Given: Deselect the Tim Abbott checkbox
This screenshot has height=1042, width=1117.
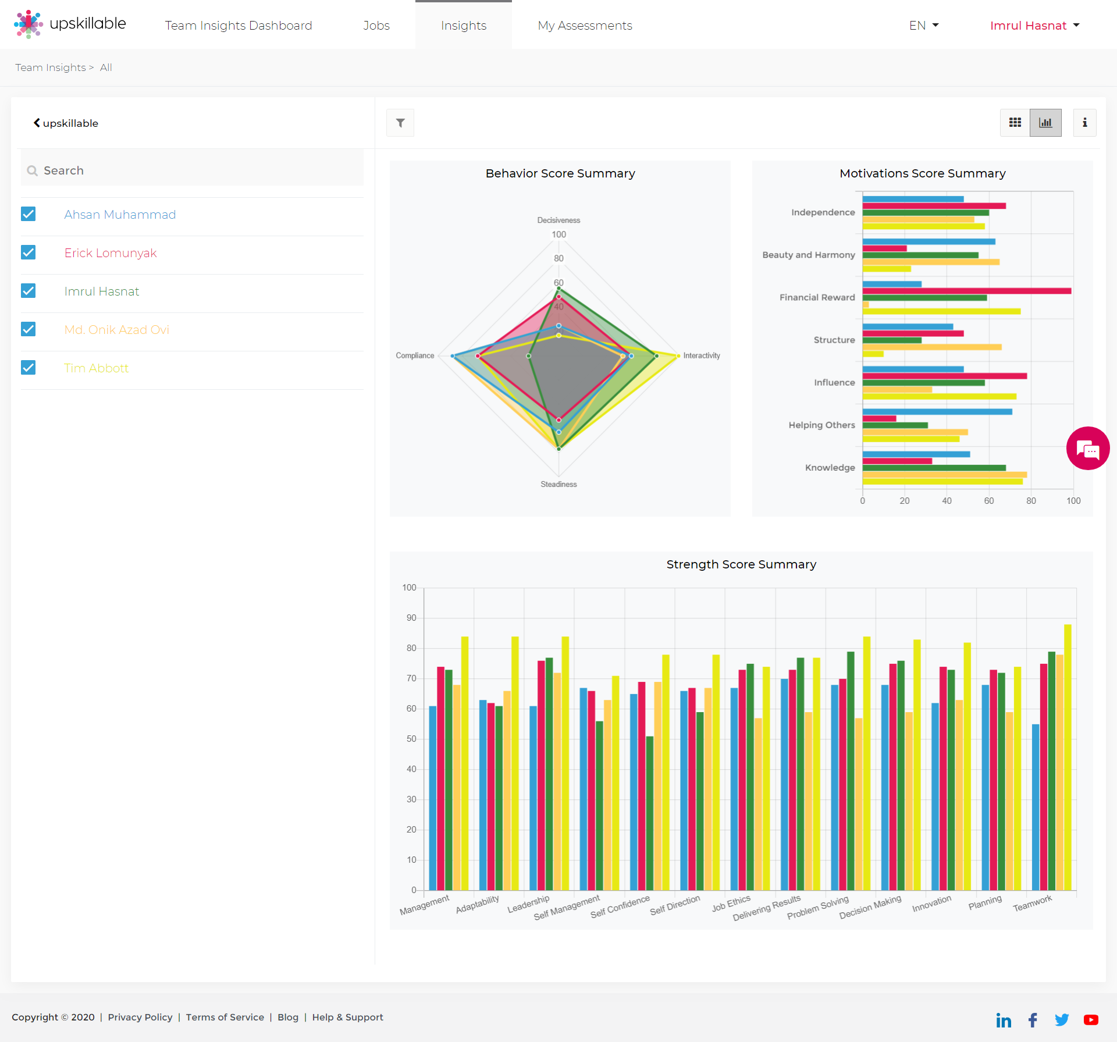Looking at the screenshot, I should tap(29, 368).
